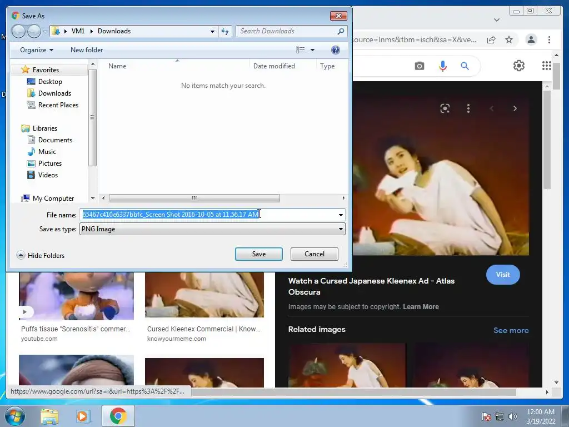Open Downloads under Favorites
Viewport: 569px width, 427px height.
coord(54,93)
